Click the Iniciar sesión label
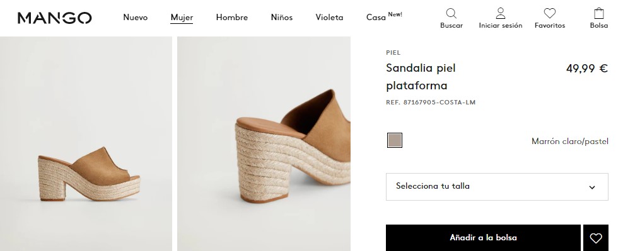623x251 pixels. click(x=501, y=25)
